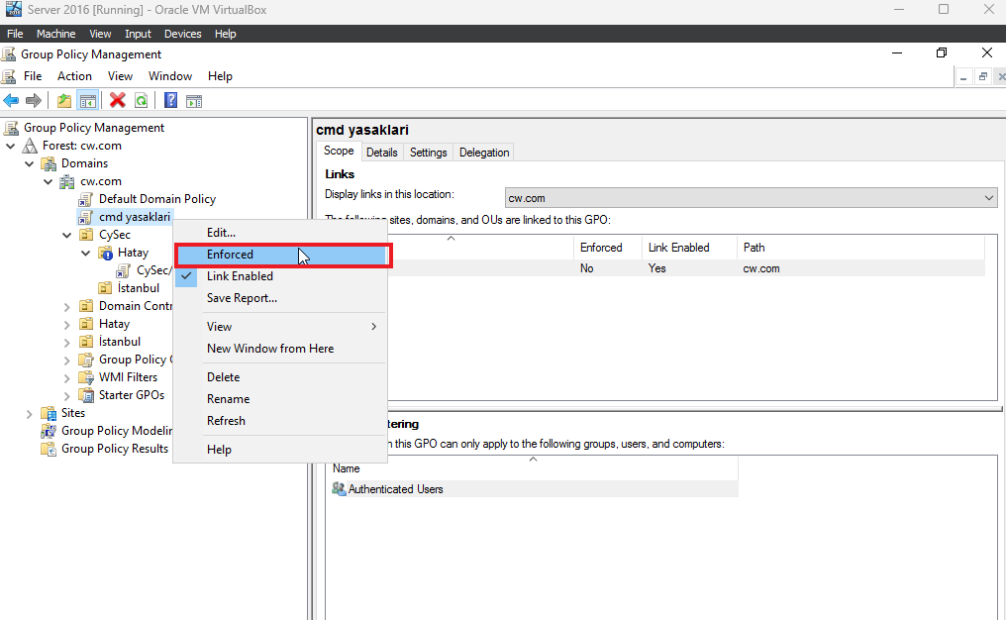Click the Name column header in Security Filtering
Viewport: 1006px width, 620px height.
(532, 468)
